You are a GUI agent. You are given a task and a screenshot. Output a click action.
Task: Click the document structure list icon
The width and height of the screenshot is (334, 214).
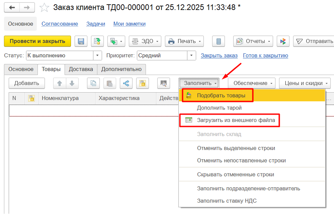218,41
